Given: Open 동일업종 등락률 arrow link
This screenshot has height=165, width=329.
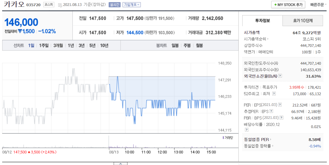Looking at the screenshot, I should click(272, 146).
